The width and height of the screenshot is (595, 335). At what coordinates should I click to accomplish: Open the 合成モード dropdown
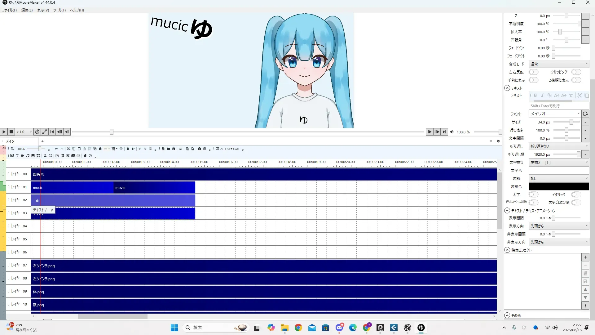coord(558,64)
